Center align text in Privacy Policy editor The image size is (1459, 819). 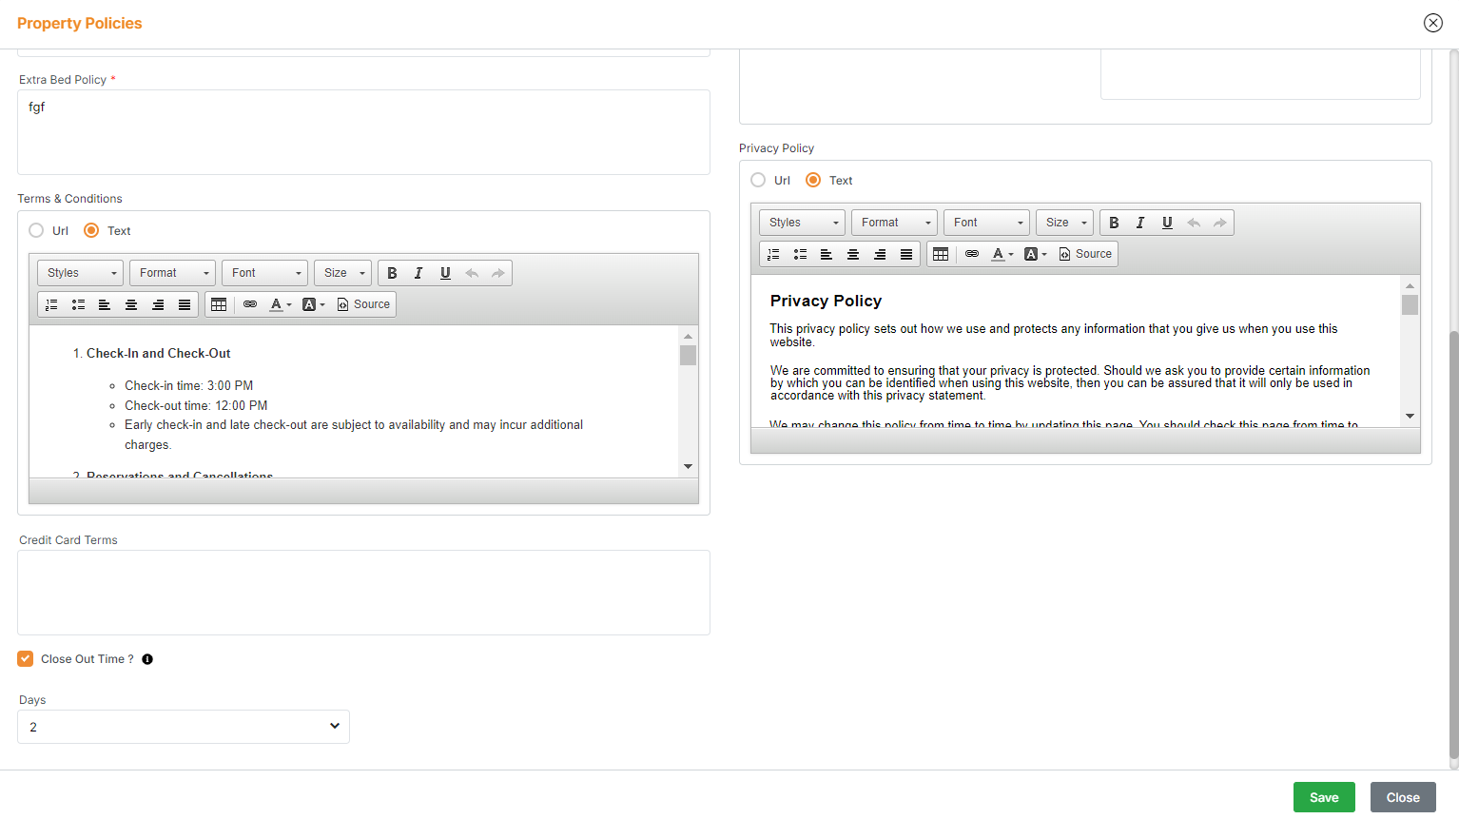853,254
